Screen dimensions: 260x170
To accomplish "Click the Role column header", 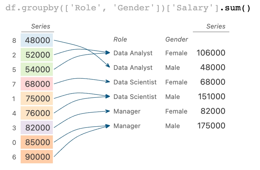I will click(120, 39).
